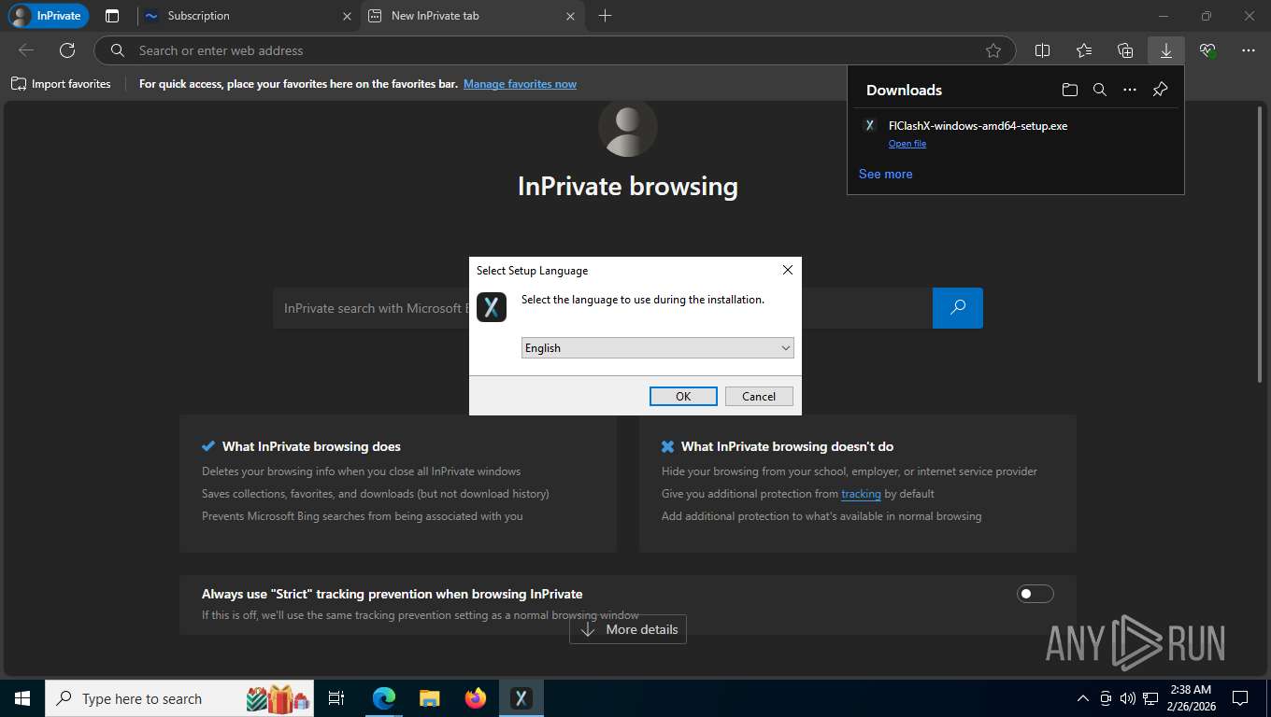Image resolution: width=1271 pixels, height=717 pixels.
Task: Show hidden tray icons chevron
Action: [x=1083, y=698]
